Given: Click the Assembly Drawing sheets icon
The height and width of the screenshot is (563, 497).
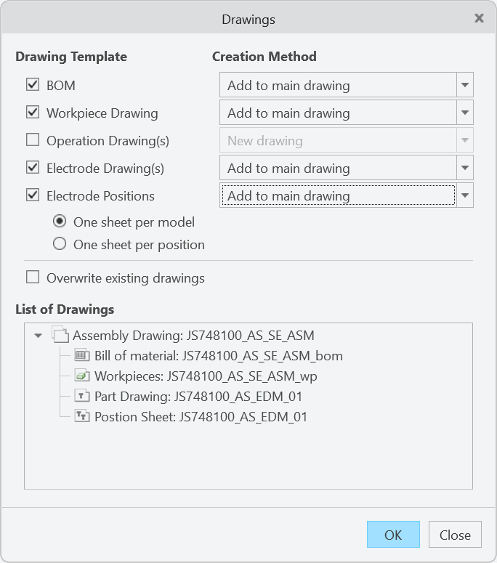Looking at the screenshot, I should 60,336.
